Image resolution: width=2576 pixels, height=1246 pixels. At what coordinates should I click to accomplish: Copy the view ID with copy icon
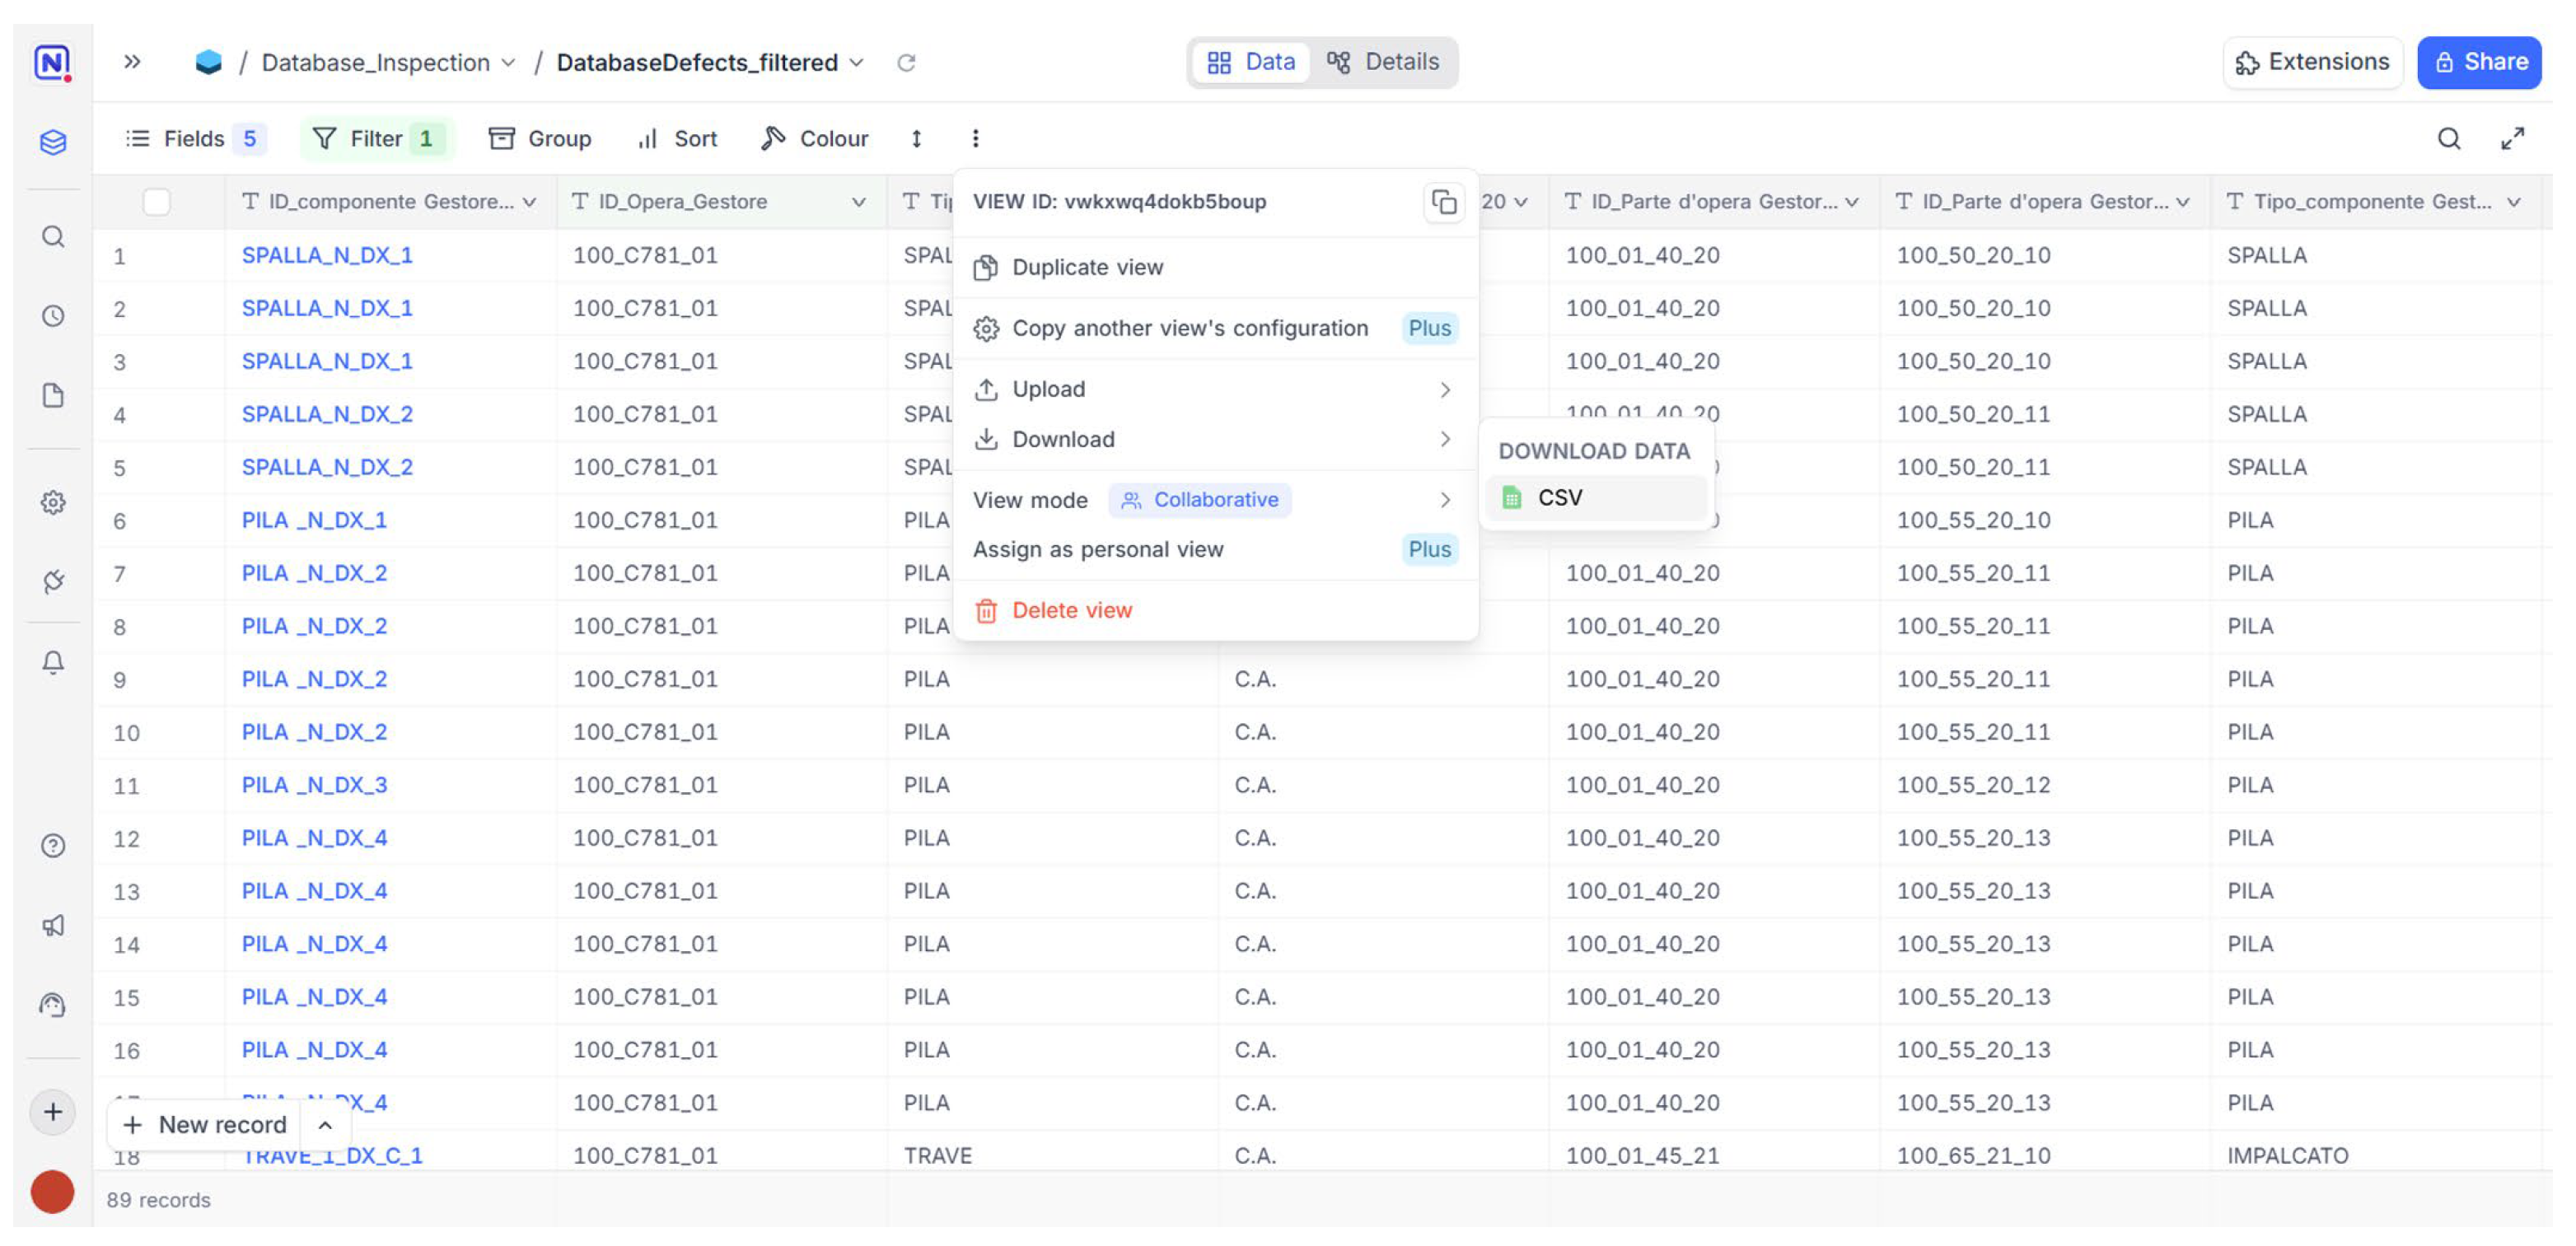(1443, 202)
